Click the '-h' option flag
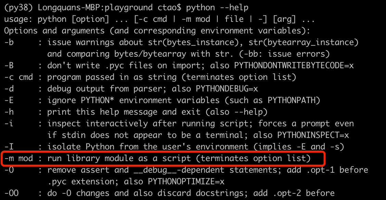This screenshot has width=386, height=200. tap(9, 112)
